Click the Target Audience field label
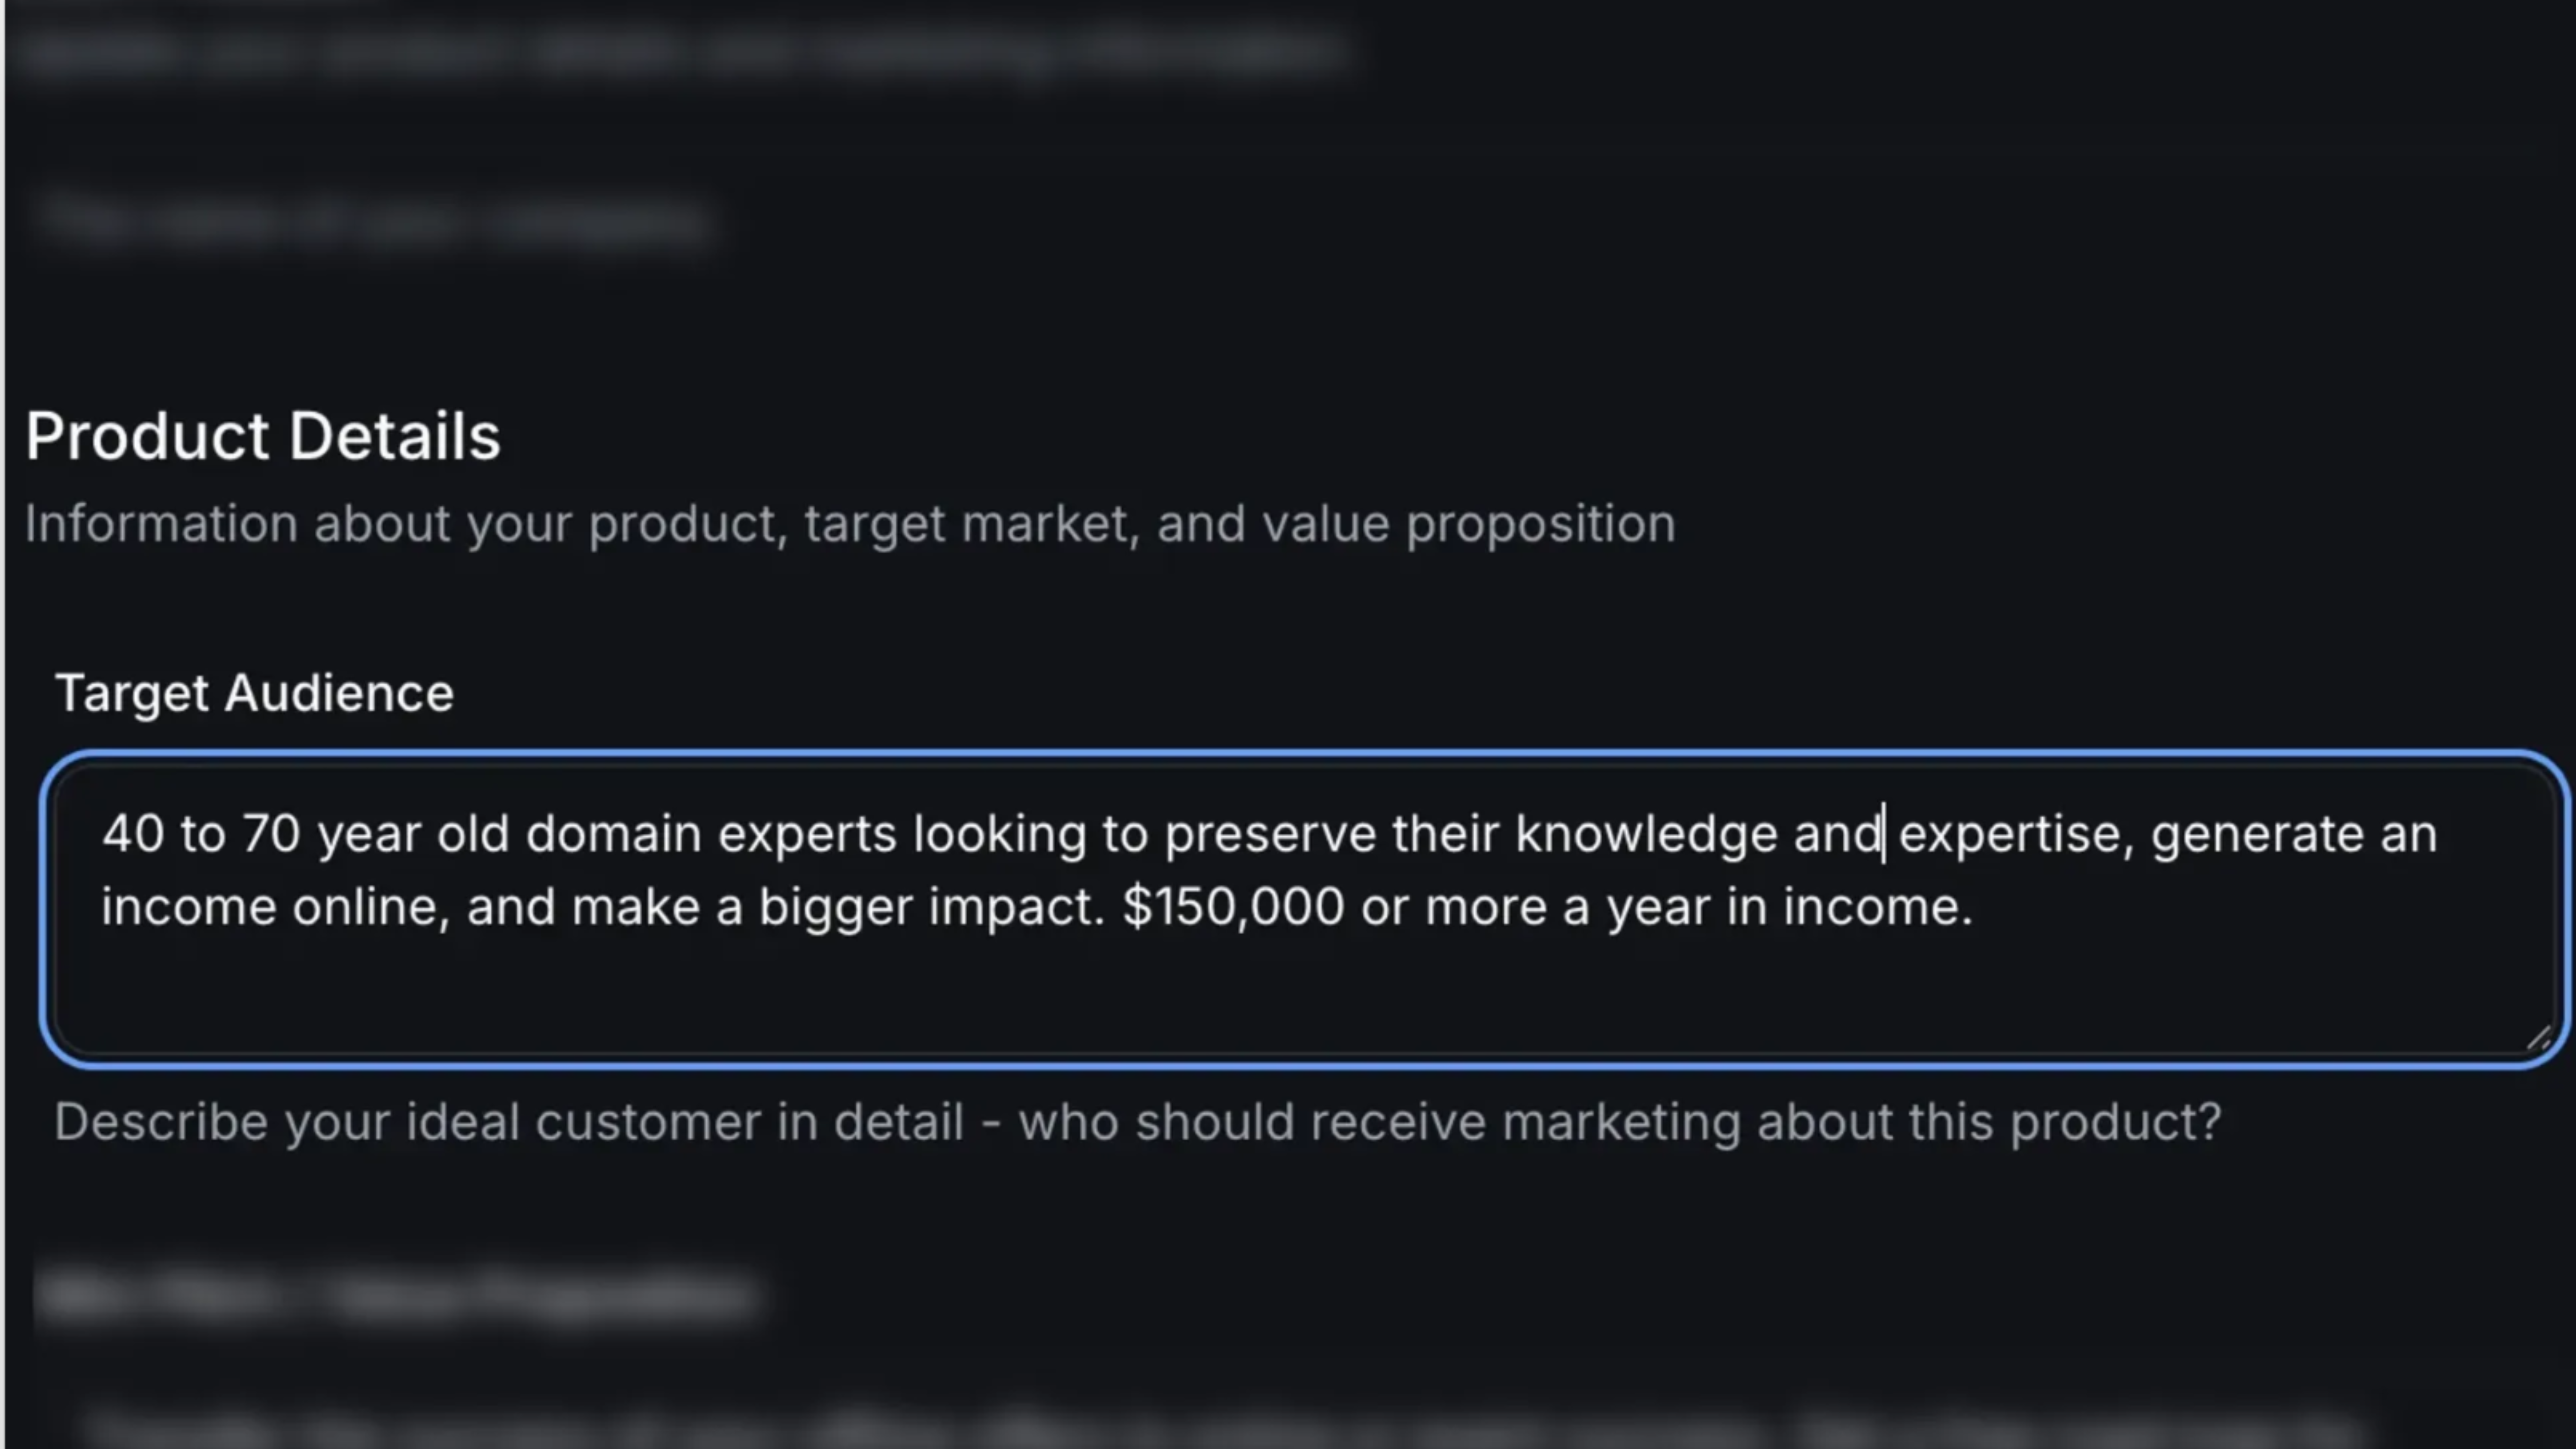The image size is (2576, 1449). coord(254,693)
